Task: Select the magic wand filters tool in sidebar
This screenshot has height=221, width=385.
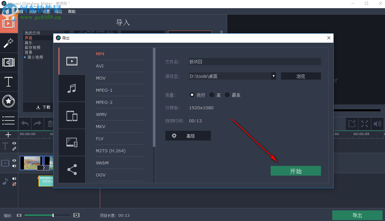Action: 9,43
